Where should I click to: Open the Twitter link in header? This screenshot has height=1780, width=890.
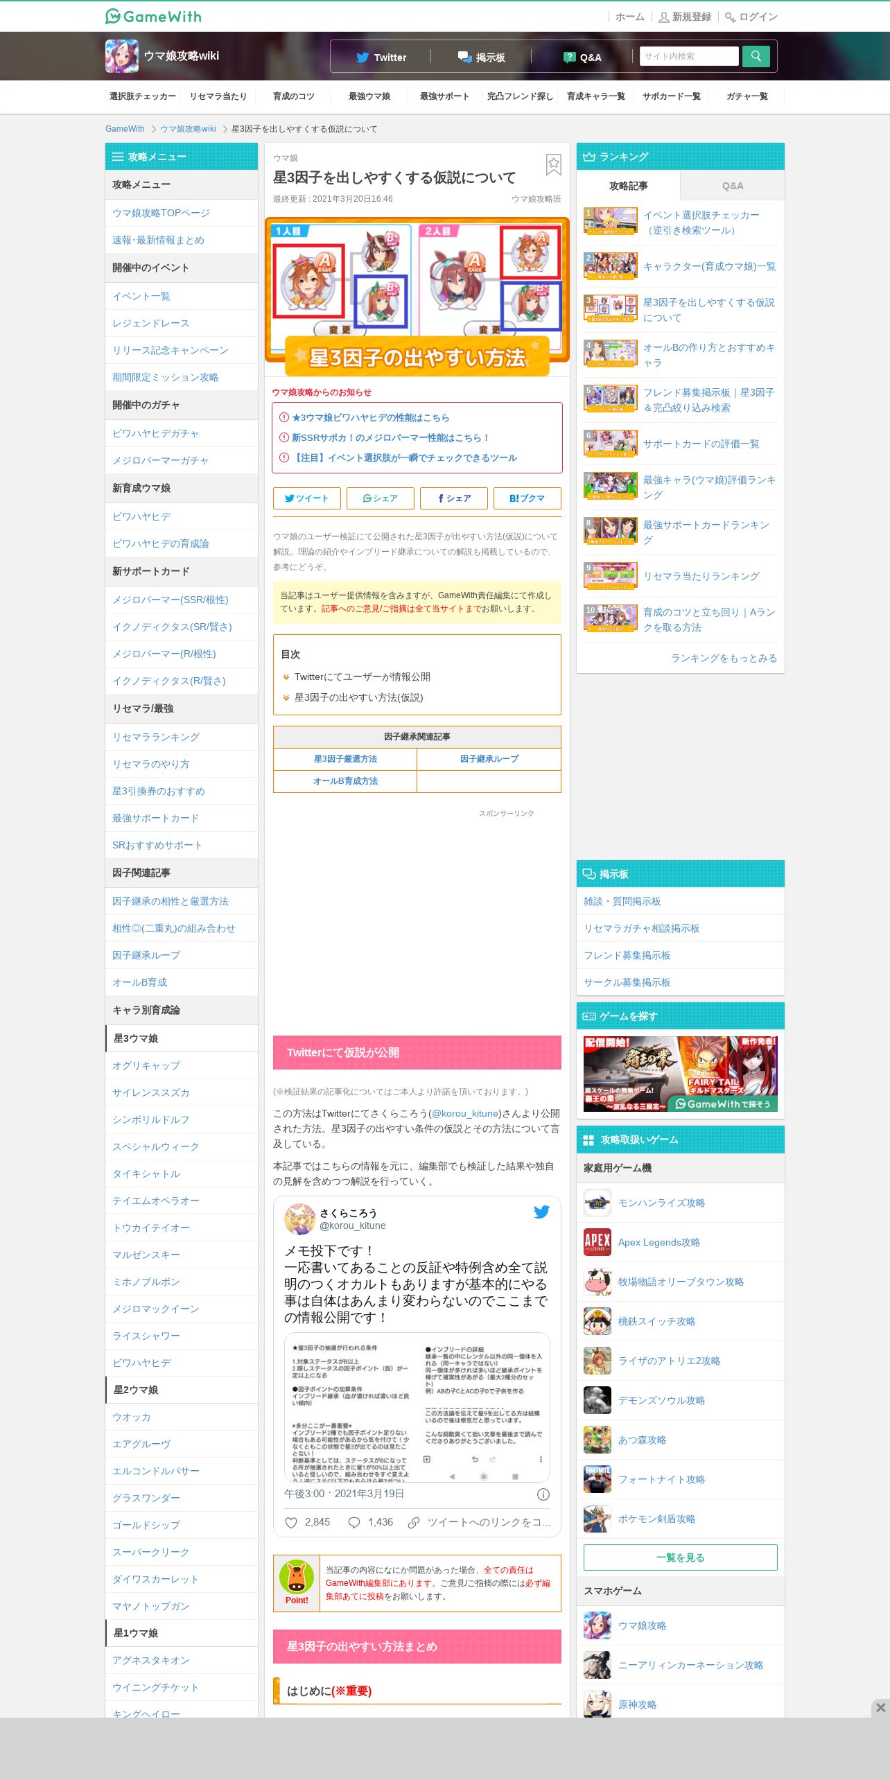(381, 58)
